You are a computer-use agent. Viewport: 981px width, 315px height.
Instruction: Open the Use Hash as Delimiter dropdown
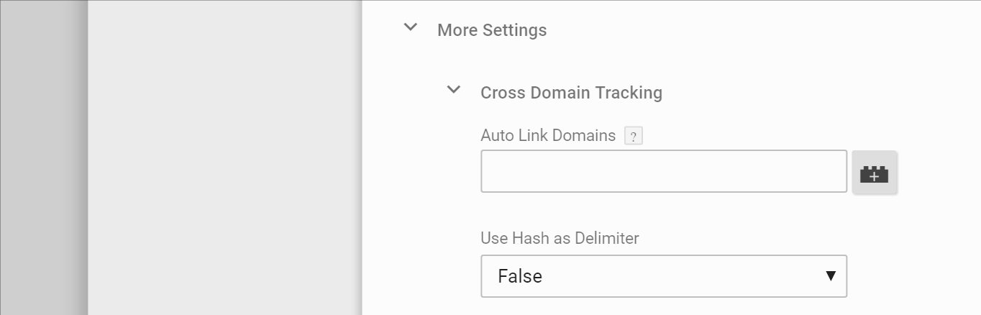(663, 276)
